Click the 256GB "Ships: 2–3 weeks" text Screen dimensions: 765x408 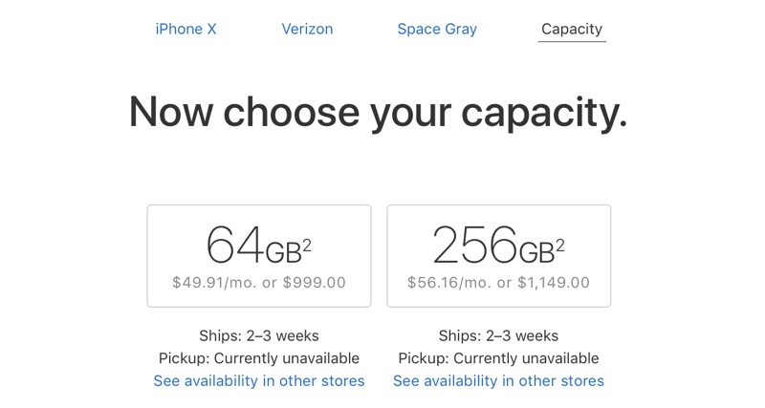click(498, 335)
